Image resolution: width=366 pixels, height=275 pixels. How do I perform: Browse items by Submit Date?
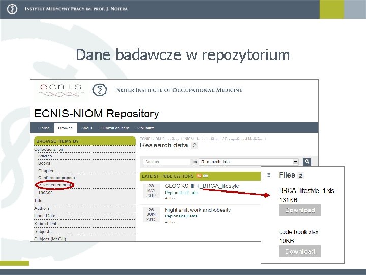(x=46, y=224)
